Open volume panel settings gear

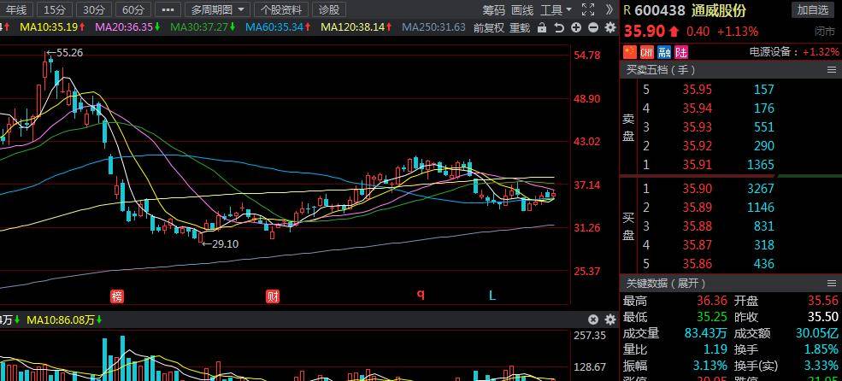click(x=609, y=319)
